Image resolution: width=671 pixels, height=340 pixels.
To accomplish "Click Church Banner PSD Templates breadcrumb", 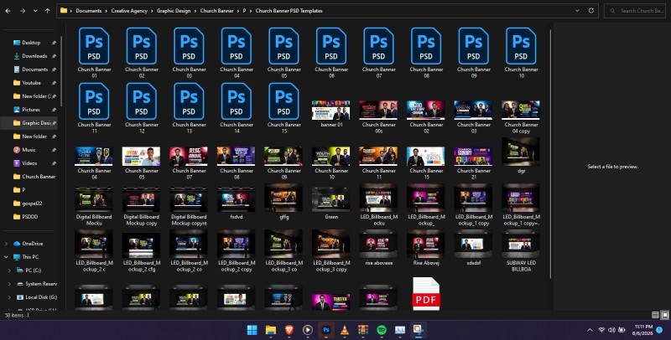I will click(289, 11).
